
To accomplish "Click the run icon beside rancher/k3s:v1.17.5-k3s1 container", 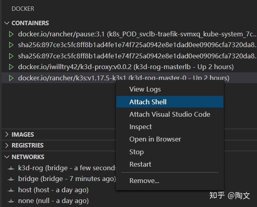I will [x=11, y=78].
